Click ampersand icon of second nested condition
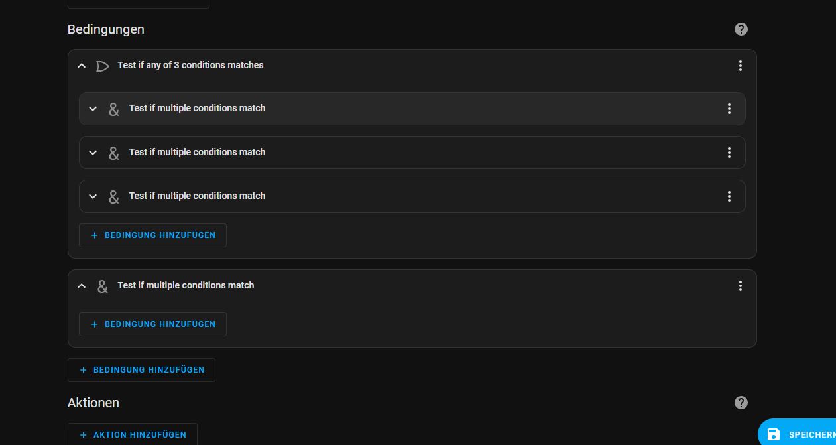836x445 pixels. pyautogui.click(x=114, y=153)
